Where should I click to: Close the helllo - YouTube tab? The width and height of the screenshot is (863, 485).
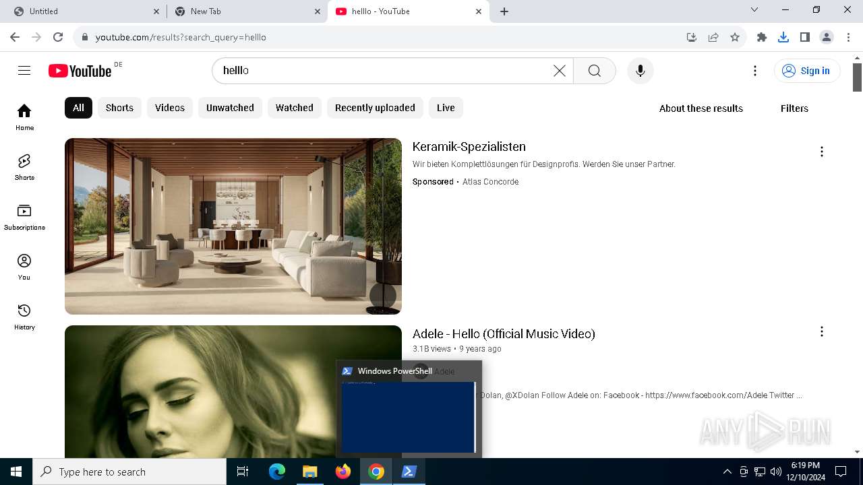pyautogui.click(x=479, y=11)
